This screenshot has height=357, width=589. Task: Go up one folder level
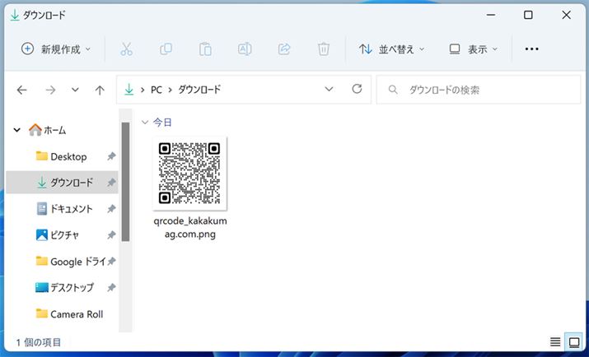(x=100, y=90)
